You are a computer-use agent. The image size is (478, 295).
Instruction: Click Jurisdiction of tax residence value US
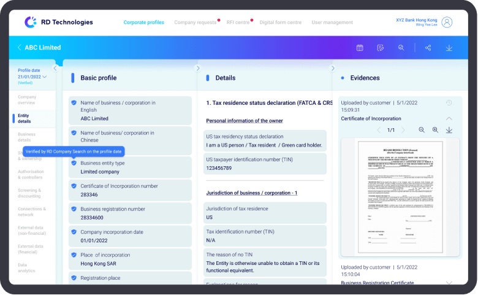209,217
